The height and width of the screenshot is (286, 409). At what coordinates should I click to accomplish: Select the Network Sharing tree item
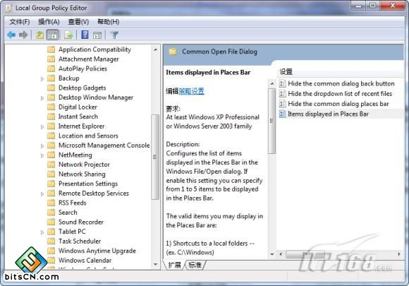click(x=82, y=174)
